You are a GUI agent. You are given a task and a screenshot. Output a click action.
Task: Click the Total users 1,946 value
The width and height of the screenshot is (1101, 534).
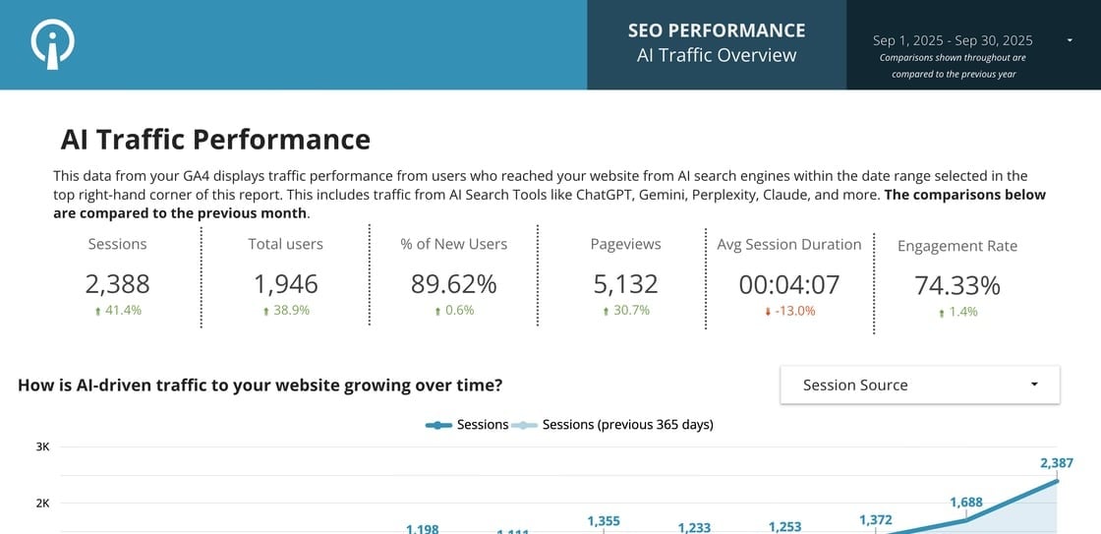pos(285,284)
